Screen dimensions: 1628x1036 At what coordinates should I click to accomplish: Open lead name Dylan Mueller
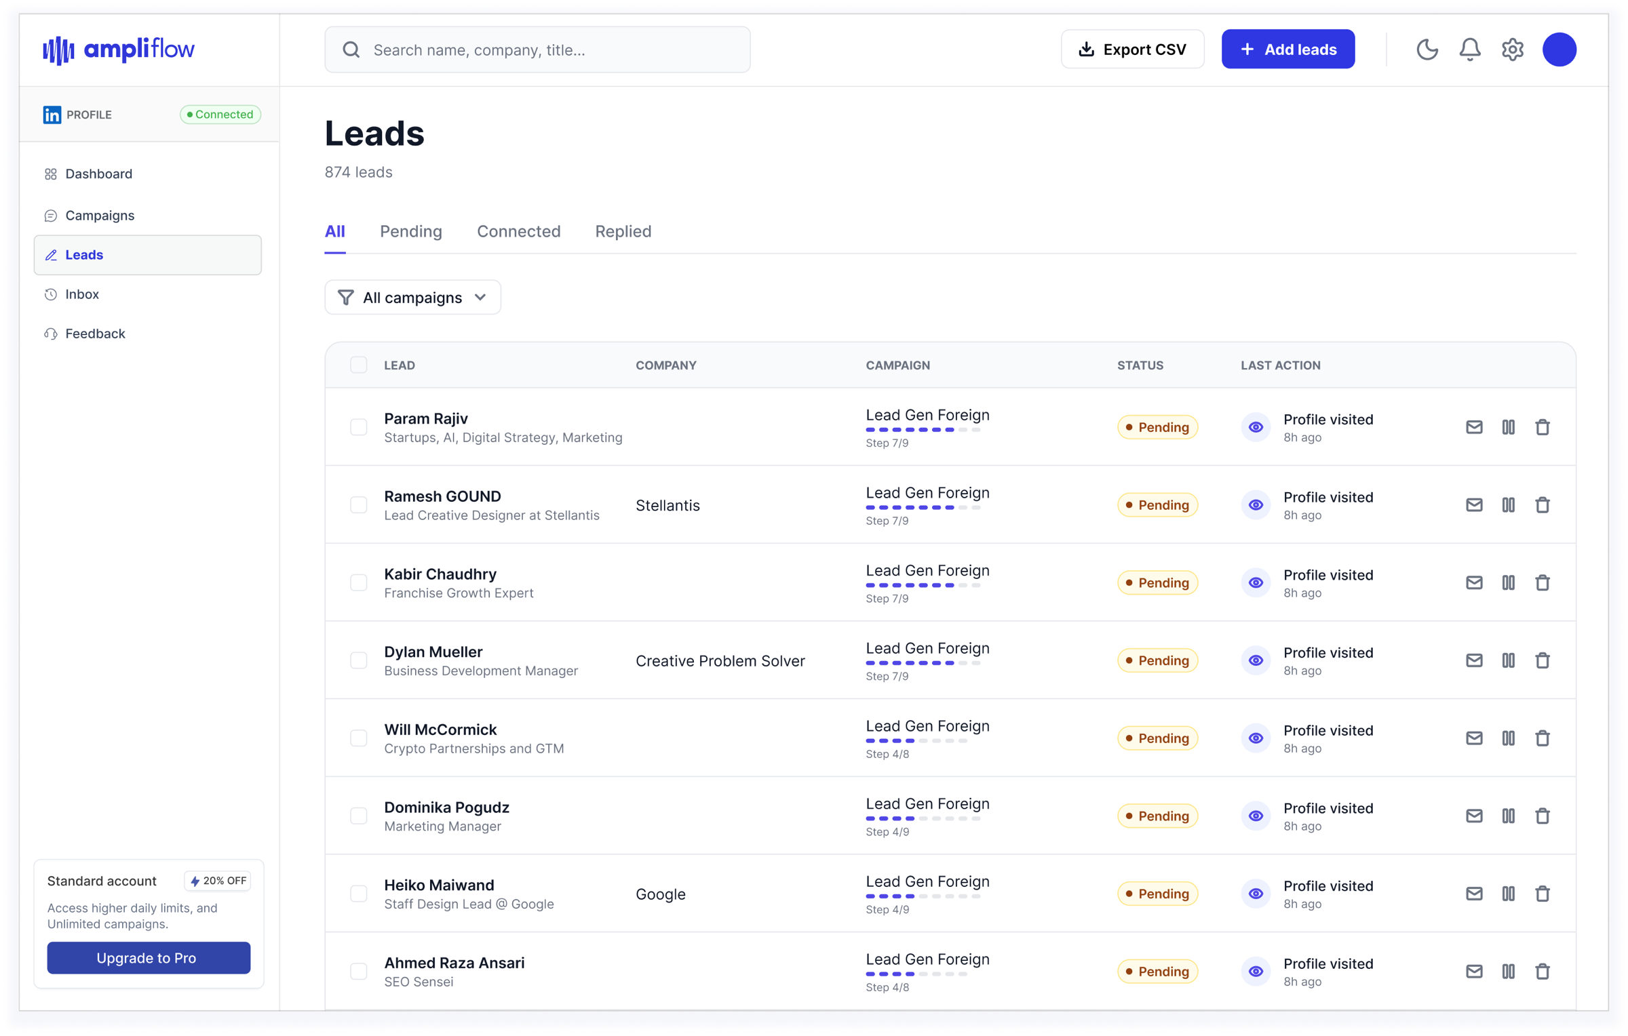click(x=433, y=652)
